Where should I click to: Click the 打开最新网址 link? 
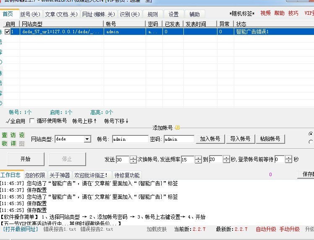(20, 229)
